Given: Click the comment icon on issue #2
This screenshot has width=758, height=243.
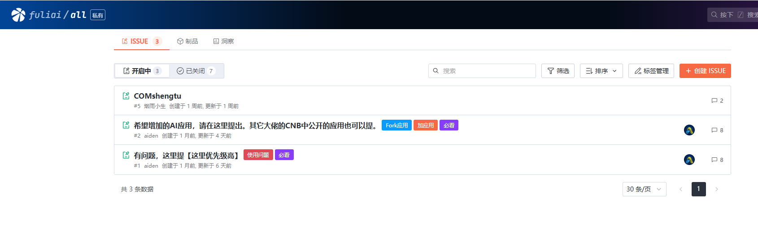Looking at the screenshot, I should (x=714, y=130).
